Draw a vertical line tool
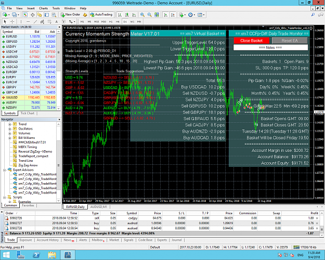325x260 pixels. tap(21, 21)
